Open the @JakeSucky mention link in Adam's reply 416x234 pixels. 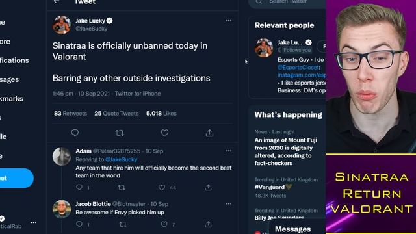[x=122, y=159]
